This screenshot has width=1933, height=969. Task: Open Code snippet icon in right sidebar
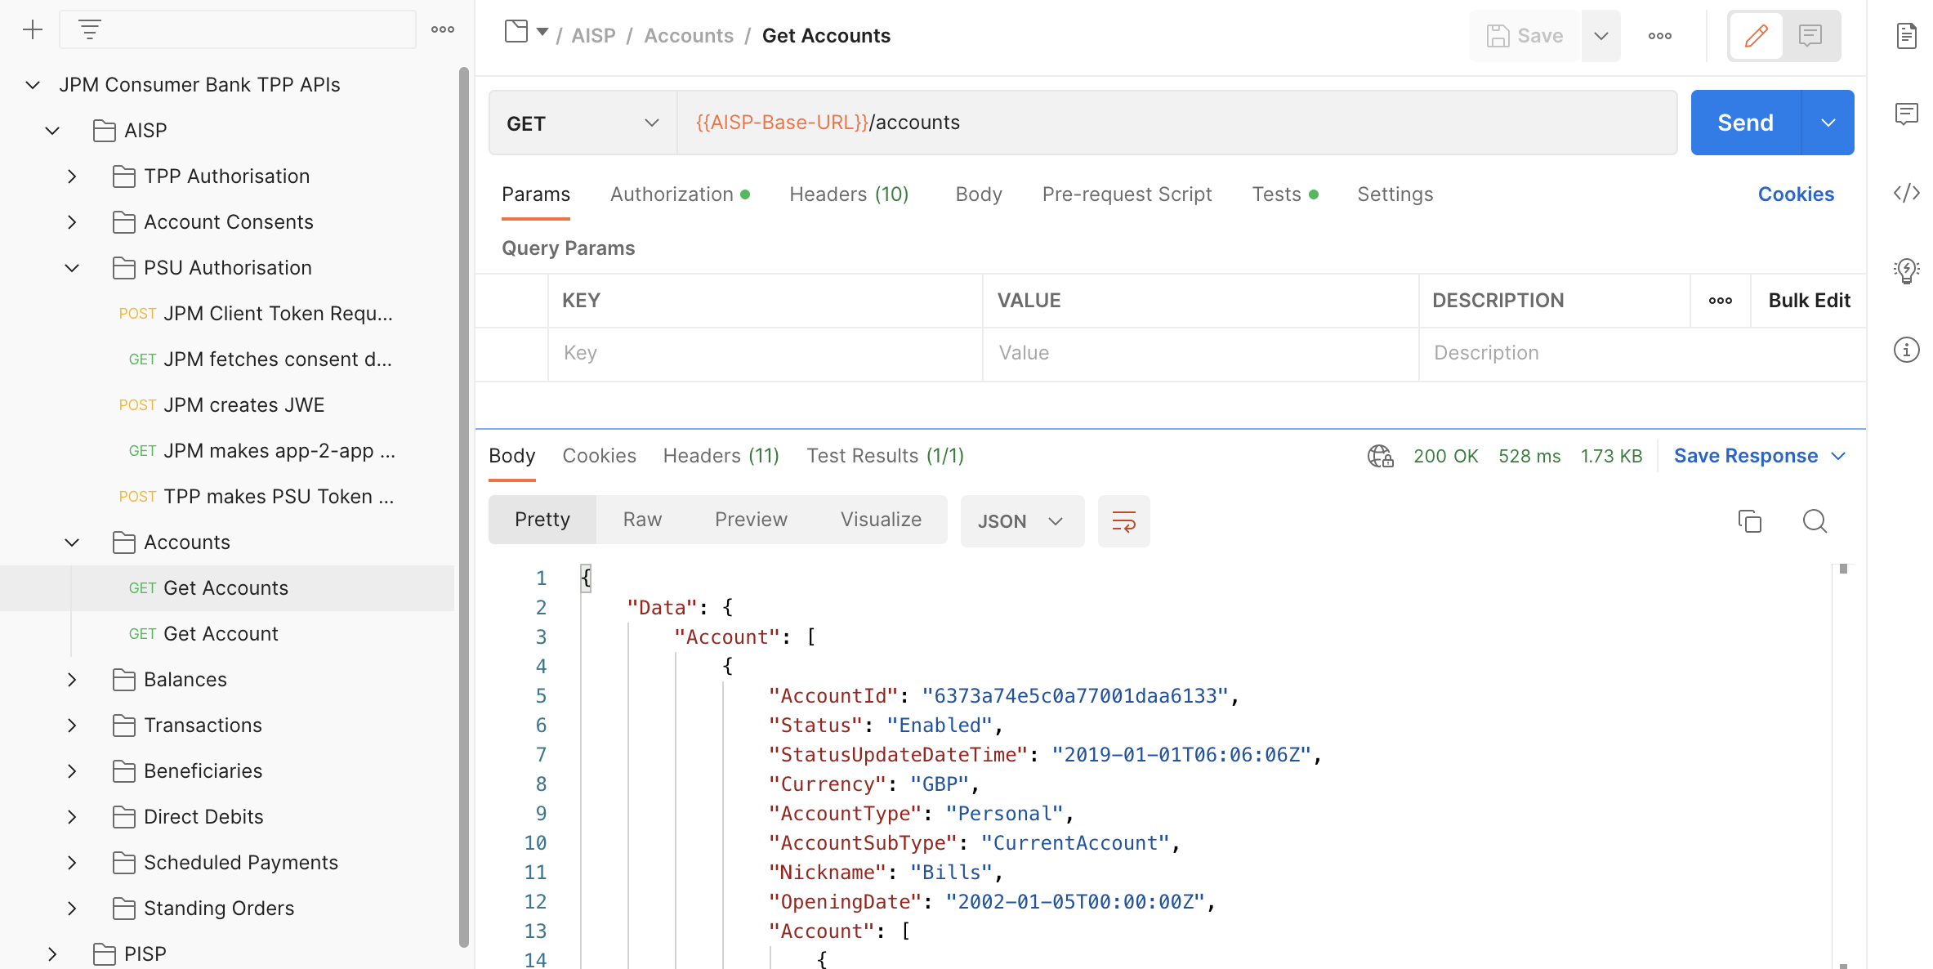click(1906, 193)
